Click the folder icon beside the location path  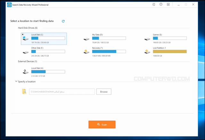click(x=24, y=92)
